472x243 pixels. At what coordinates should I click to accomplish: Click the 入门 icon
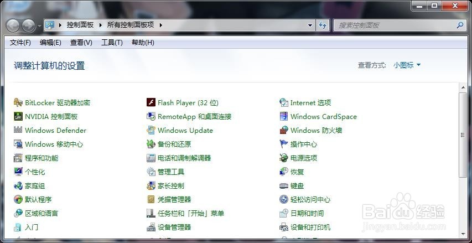pyautogui.click(x=18, y=227)
